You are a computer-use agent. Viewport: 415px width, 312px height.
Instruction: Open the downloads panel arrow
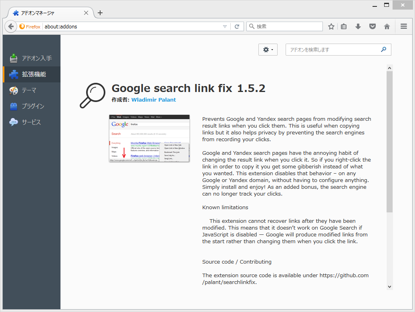pos(358,26)
